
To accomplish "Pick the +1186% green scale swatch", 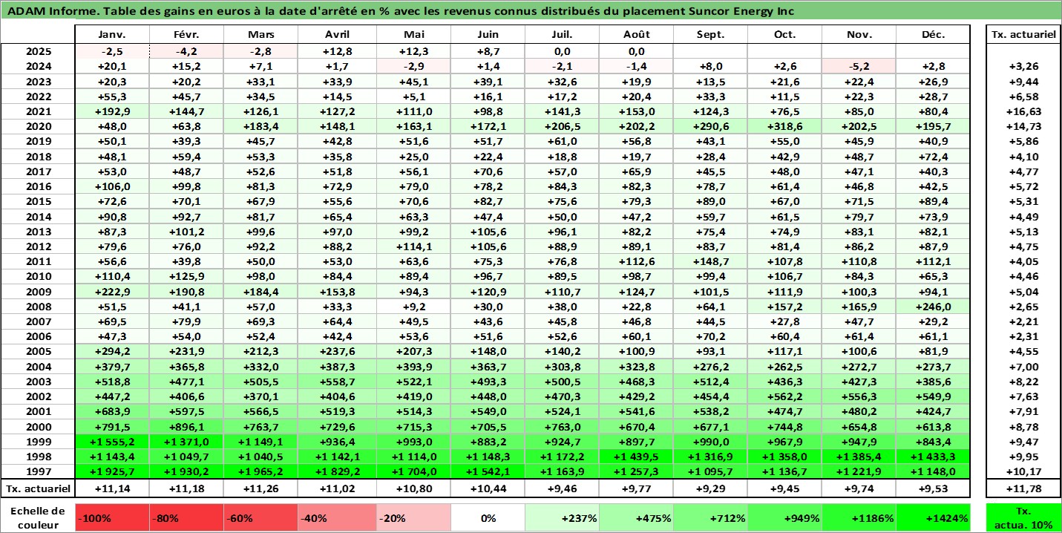I will 859,518.
